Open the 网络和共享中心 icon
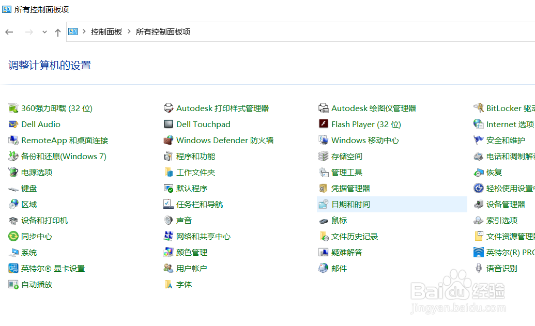The image size is (535, 326). [169, 236]
